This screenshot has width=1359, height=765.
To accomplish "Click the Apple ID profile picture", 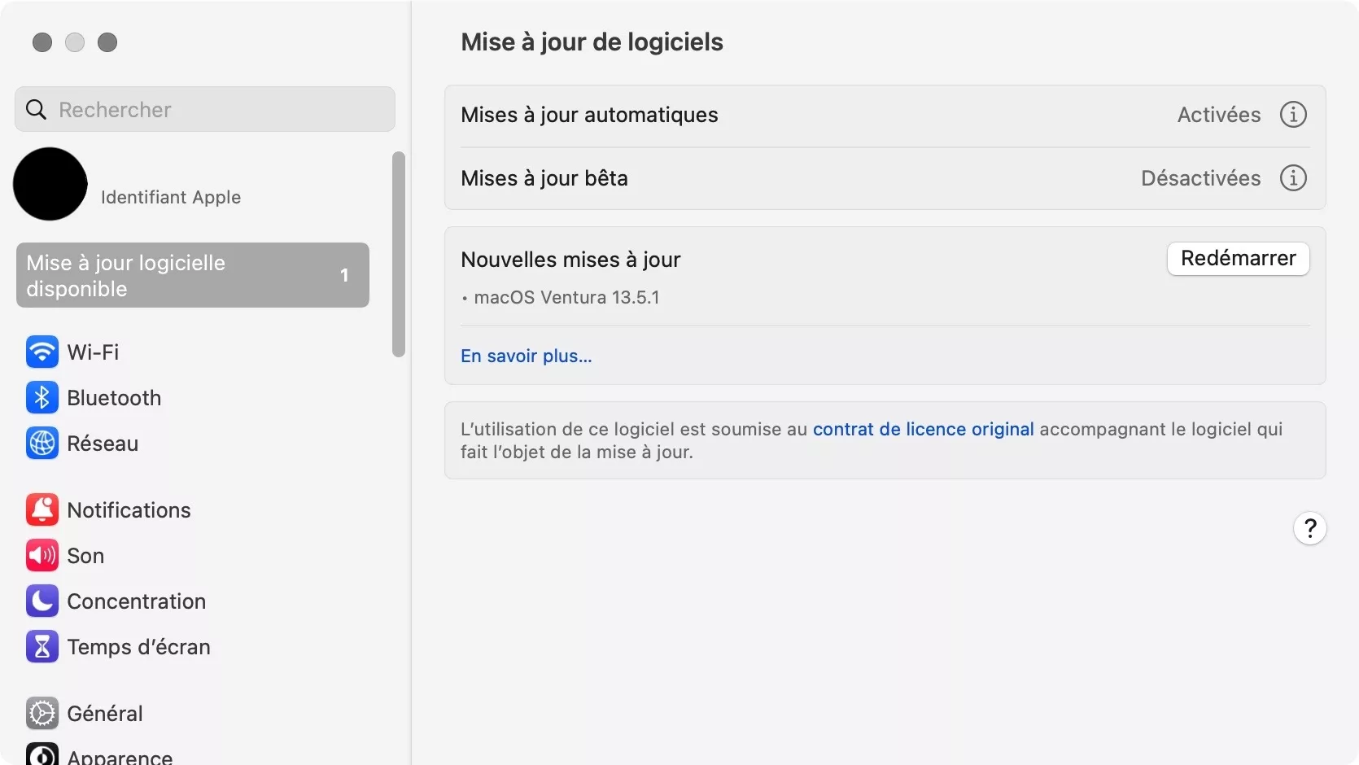I will [50, 184].
